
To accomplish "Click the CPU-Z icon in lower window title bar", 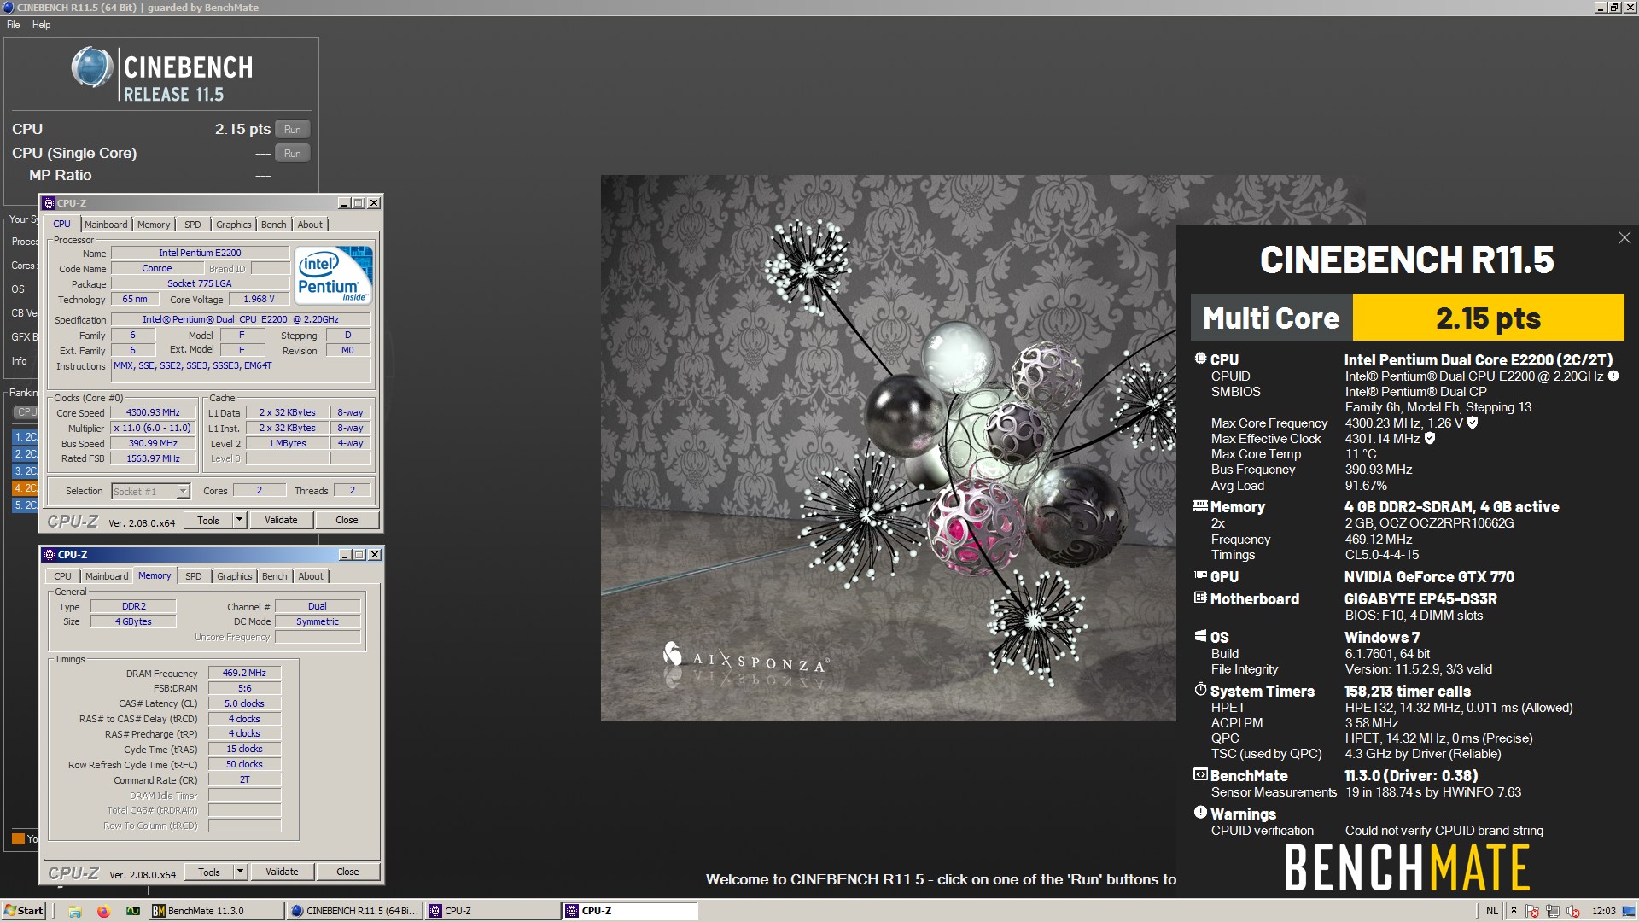I will click(49, 555).
